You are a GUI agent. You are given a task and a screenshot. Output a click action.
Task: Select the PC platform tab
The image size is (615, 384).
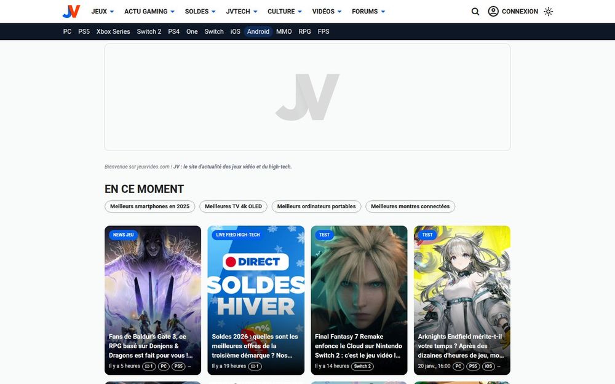[x=67, y=31]
